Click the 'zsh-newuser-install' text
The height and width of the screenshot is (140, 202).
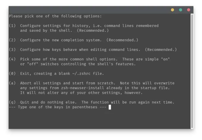tap(83, 88)
